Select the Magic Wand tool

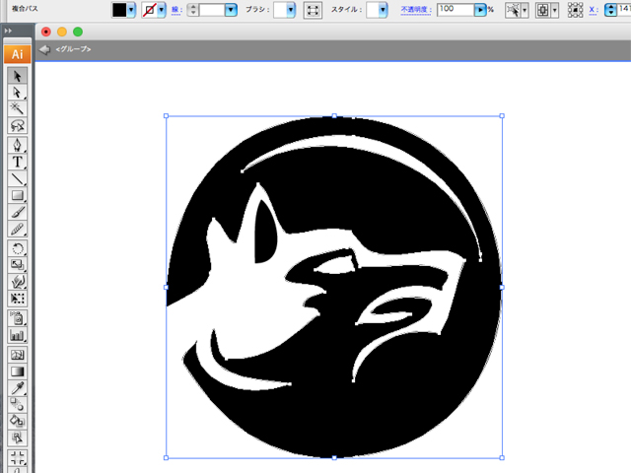pos(17,108)
